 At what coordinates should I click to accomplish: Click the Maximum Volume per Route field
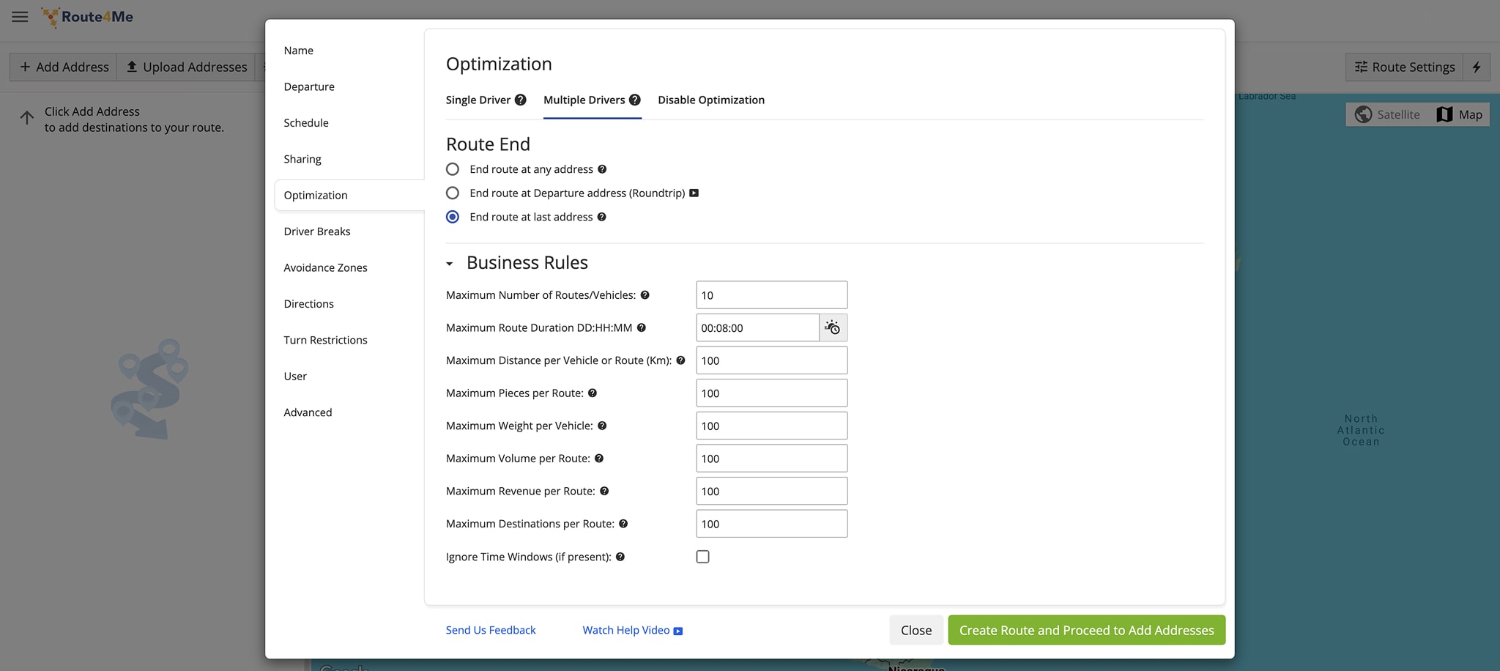coord(772,459)
